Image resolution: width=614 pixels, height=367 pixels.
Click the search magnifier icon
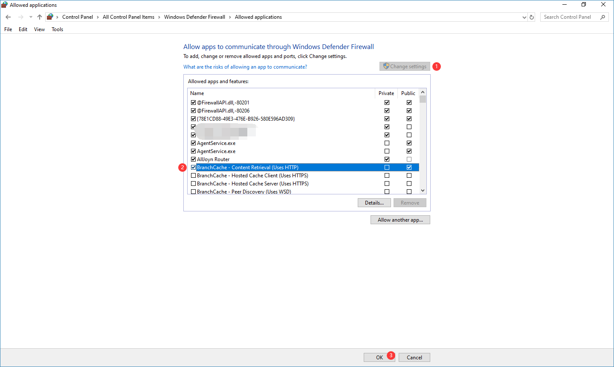[602, 17]
